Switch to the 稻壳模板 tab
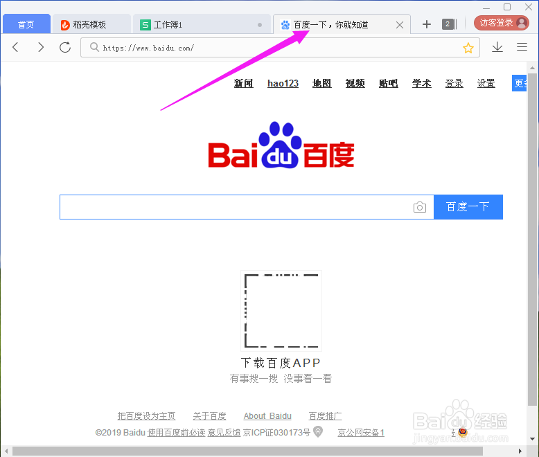Screen dimensions: 539x457 91,24
